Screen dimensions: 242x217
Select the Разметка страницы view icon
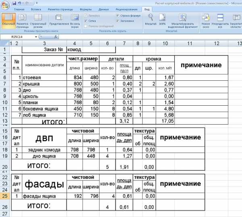[x=23, y=20]
